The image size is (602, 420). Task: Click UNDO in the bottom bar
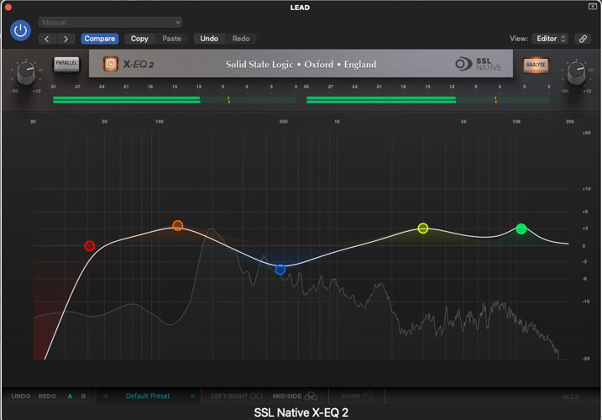21,396
